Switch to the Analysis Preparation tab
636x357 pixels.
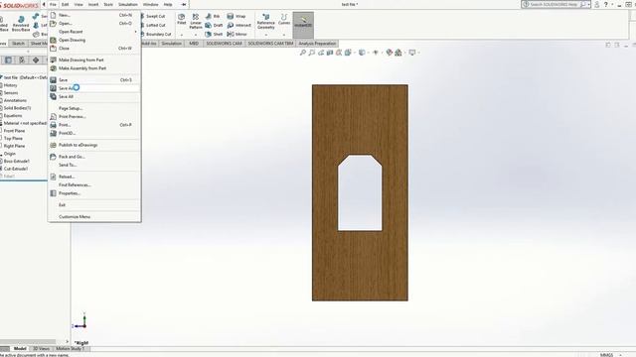tap(317, 44)
